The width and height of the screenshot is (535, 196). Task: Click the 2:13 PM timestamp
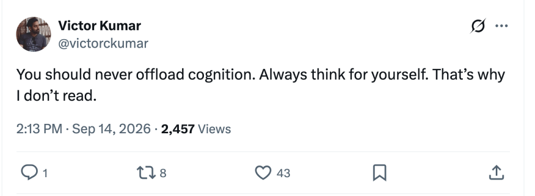(39, 129)
